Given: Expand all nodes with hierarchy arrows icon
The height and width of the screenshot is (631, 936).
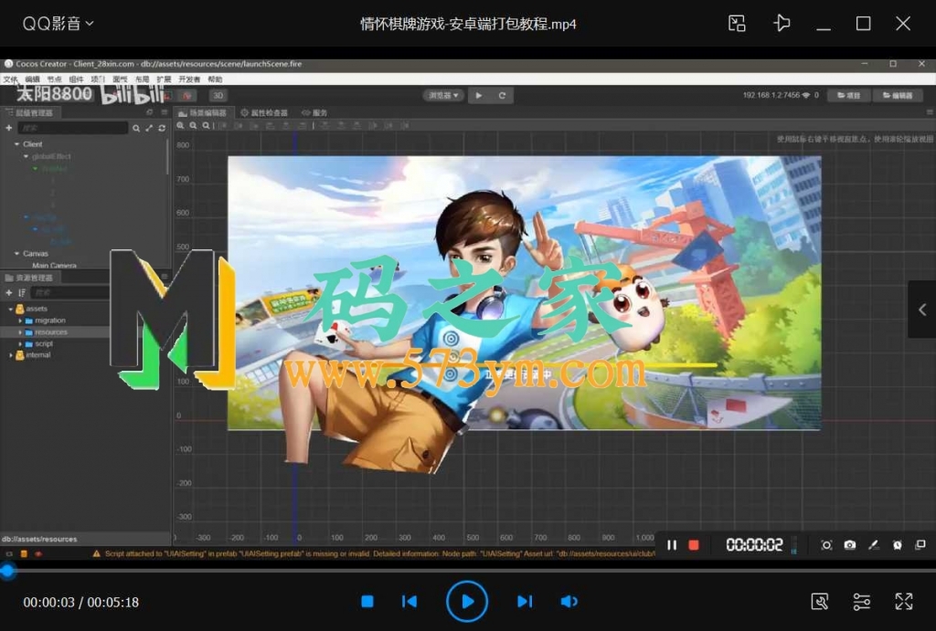Looking at the screenshot, I should (149, 128).
